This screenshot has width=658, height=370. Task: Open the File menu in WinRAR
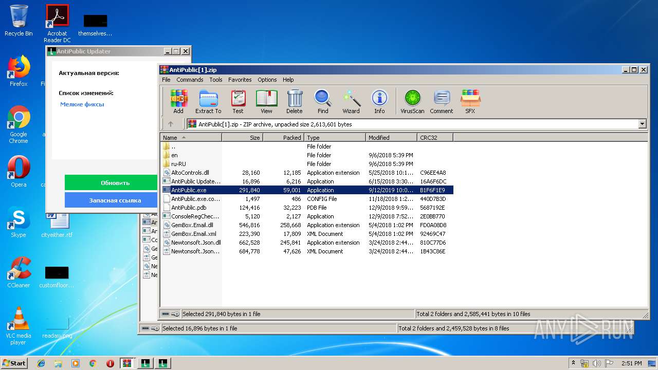pyautogui.click(x=166, y=80)
